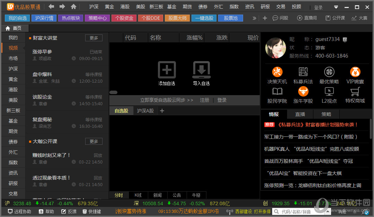Screen dimensions: 374x217
Task: Click 更多 next to 财富大讲堂
Action: (94, 38)
